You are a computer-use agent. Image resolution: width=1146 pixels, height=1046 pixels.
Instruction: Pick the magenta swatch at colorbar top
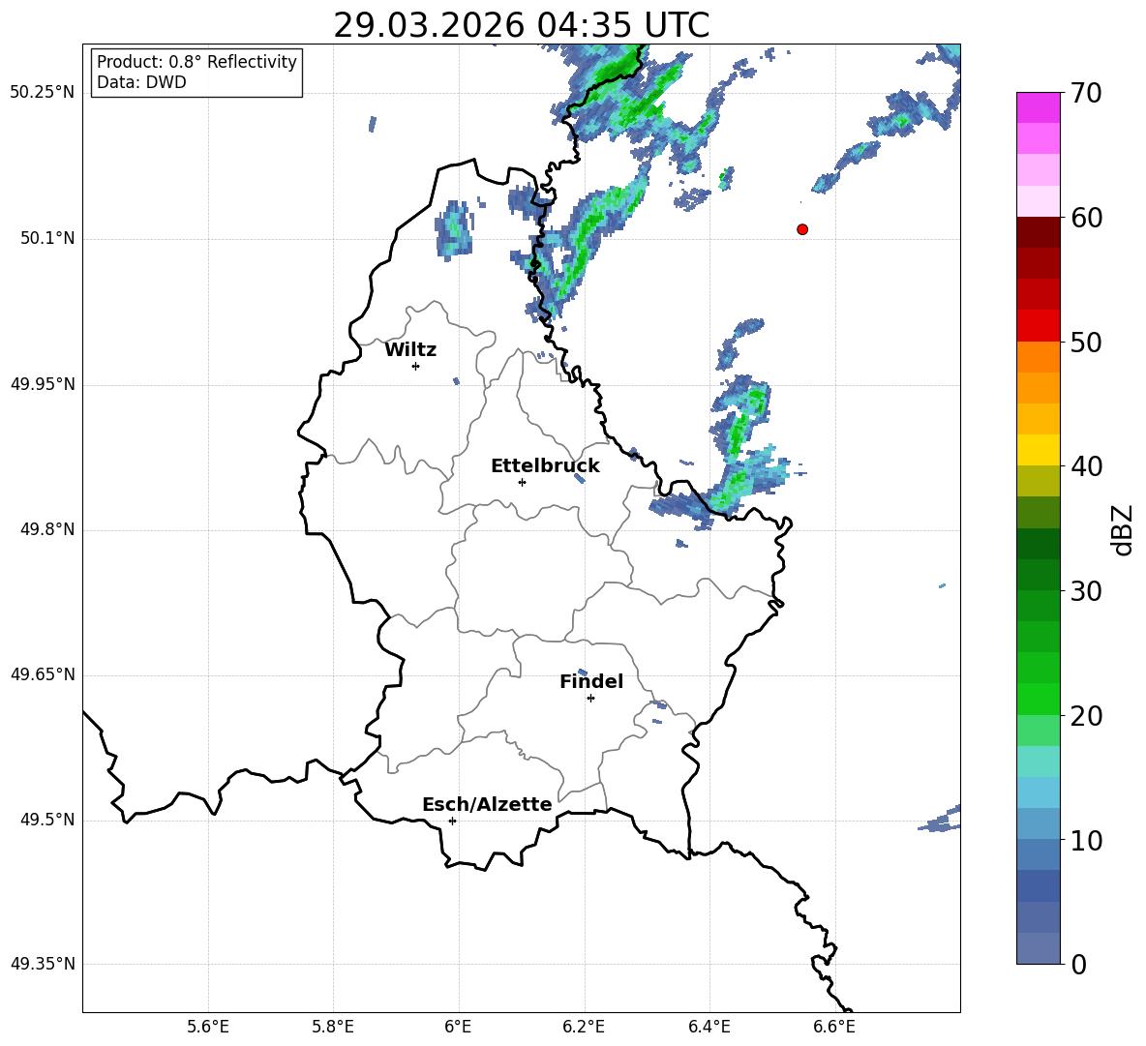1039,108
